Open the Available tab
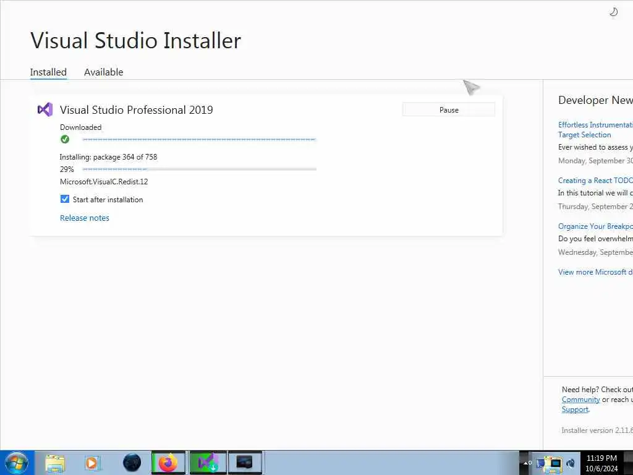This screenshot has height=475, width=633. (103, 72)
